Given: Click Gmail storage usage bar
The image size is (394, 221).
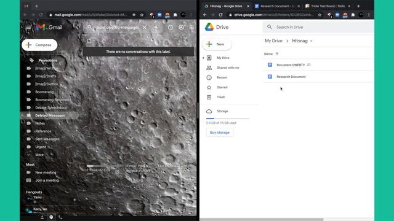Looking at the screenshot, I should pyautogui.click(x=105, y=166).
